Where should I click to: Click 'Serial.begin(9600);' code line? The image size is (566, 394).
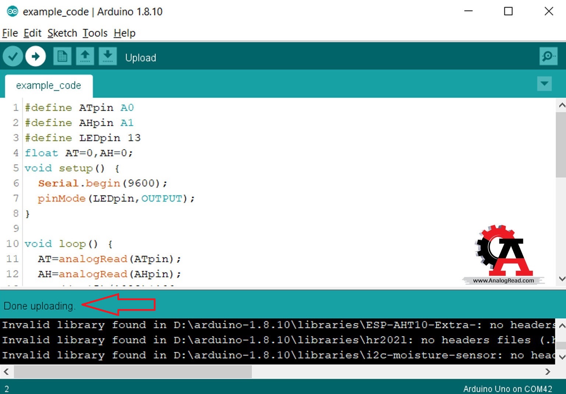[103, 183]
